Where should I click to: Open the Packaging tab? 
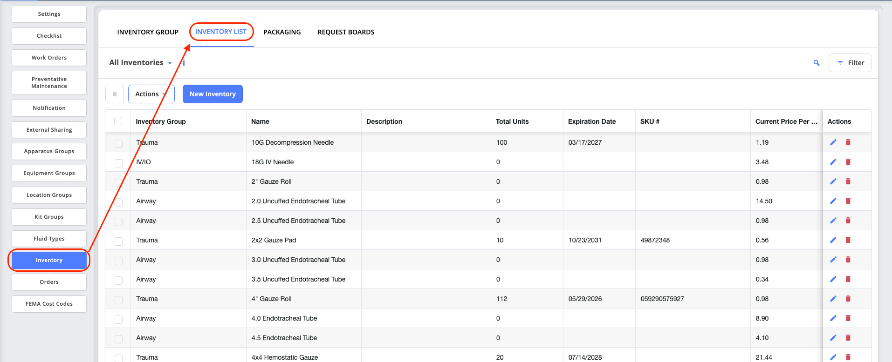click(282, 32)
